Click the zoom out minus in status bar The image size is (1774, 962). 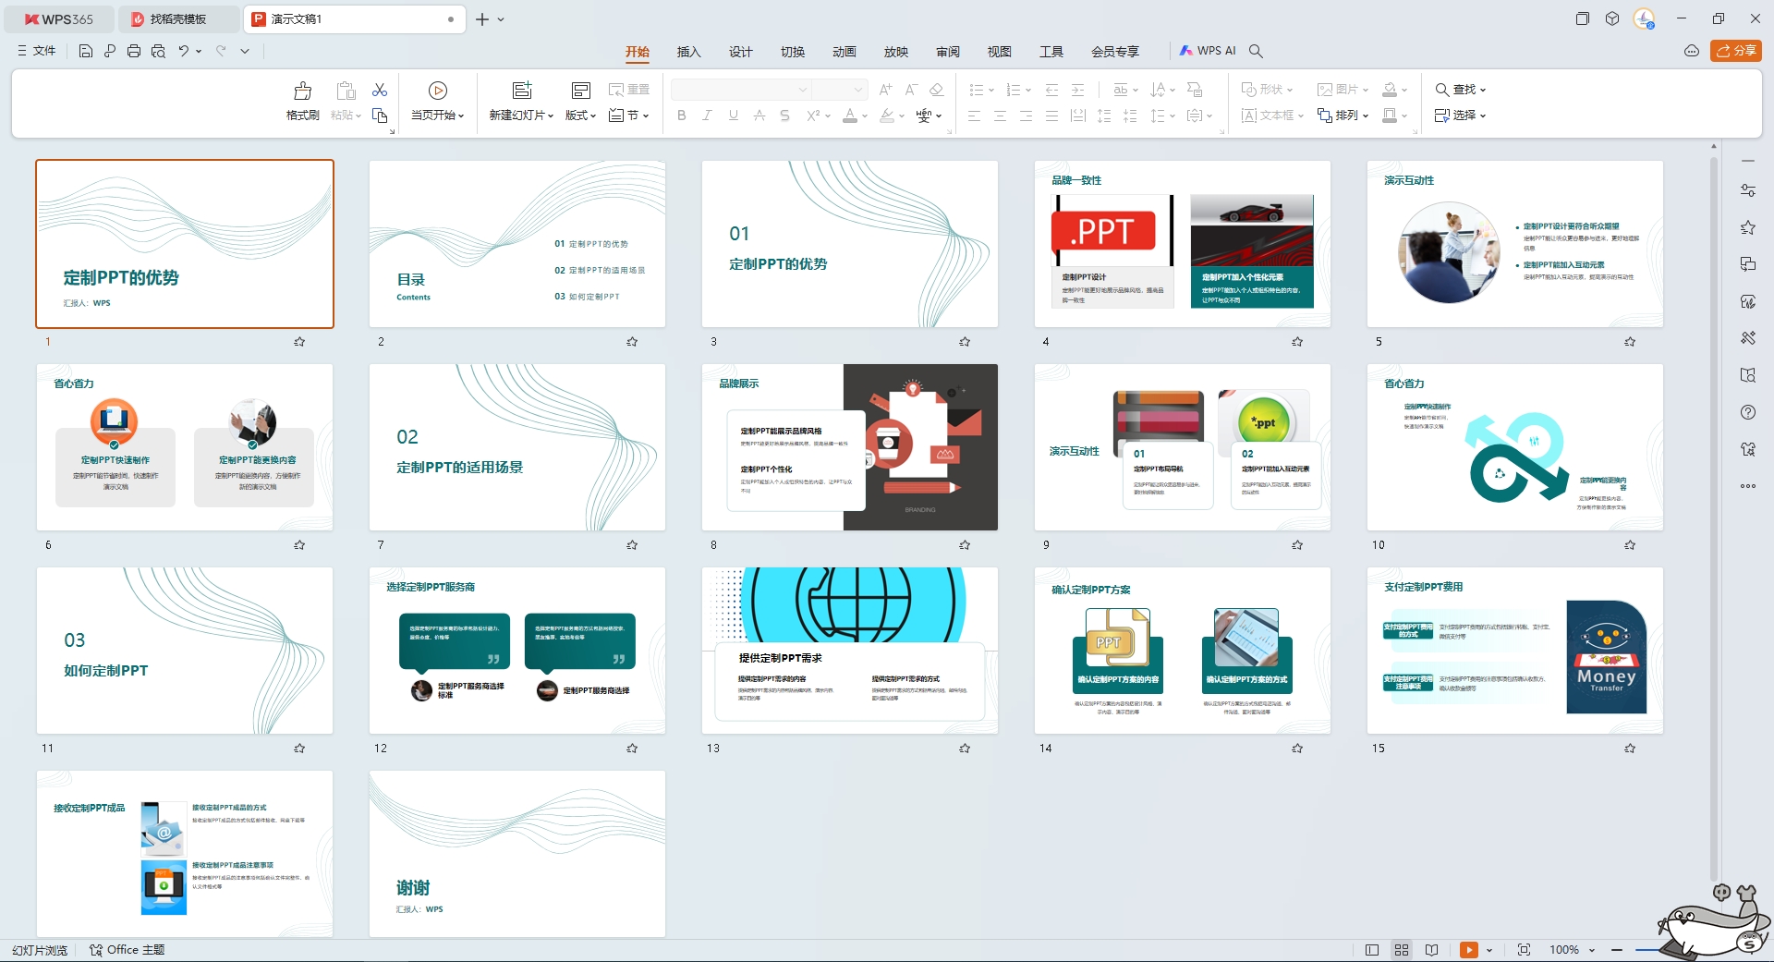(1617, 950)
